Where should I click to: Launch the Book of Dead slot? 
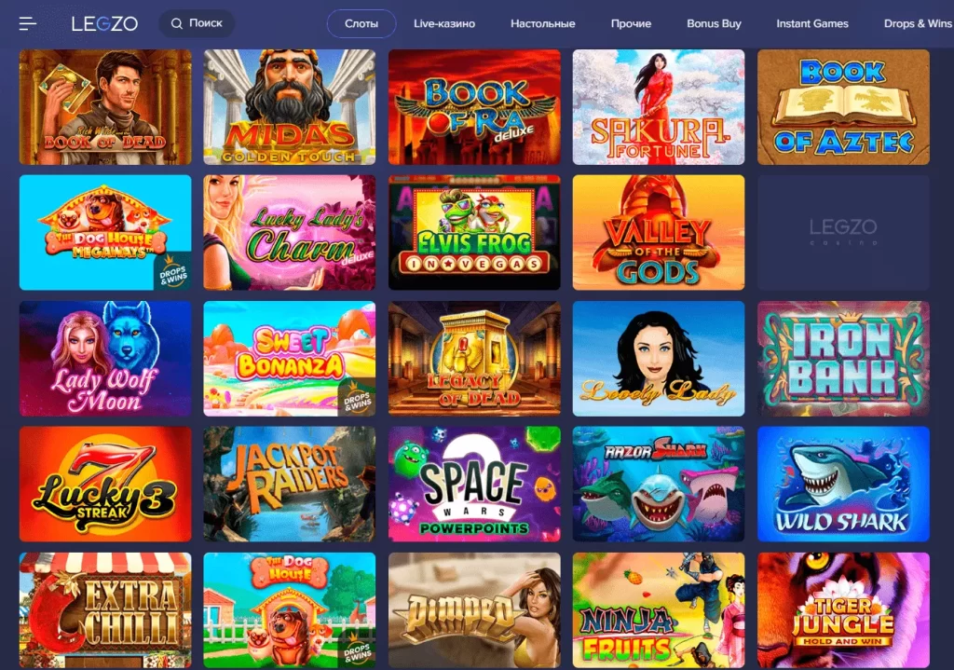(x=105, y=107)
